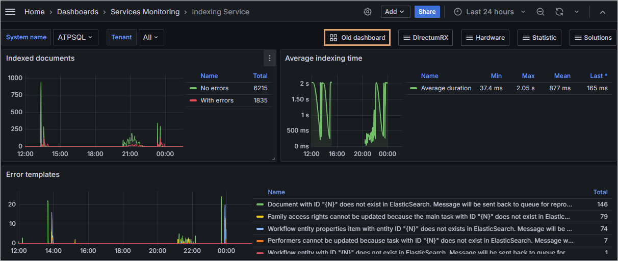
Task: Open the hamburger navigation menu
Action: 10,12
